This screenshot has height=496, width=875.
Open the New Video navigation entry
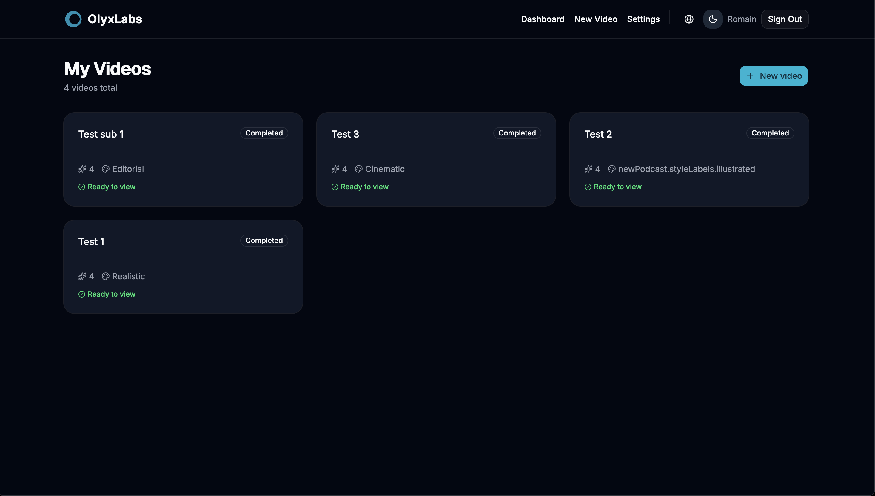(595, 19)
